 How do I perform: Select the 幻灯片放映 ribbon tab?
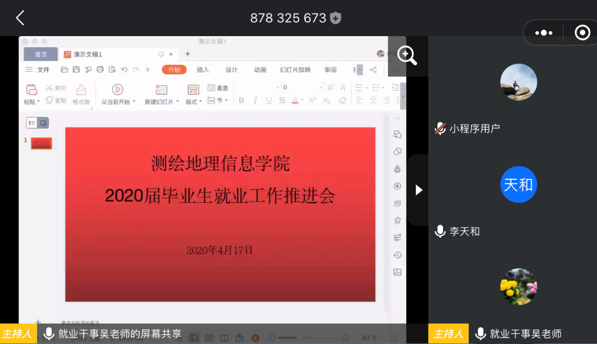coord(295,69)
